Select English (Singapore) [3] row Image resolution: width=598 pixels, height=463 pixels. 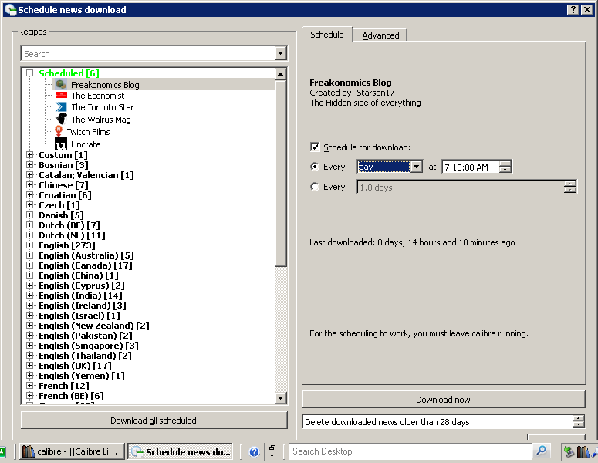89,346
